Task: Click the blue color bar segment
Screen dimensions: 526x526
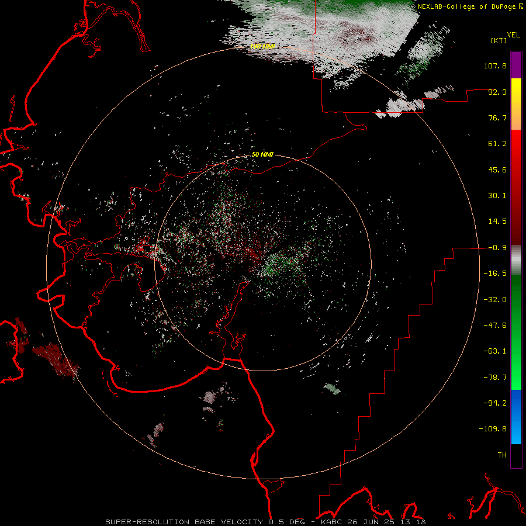Action: click(x=516, y=417)
